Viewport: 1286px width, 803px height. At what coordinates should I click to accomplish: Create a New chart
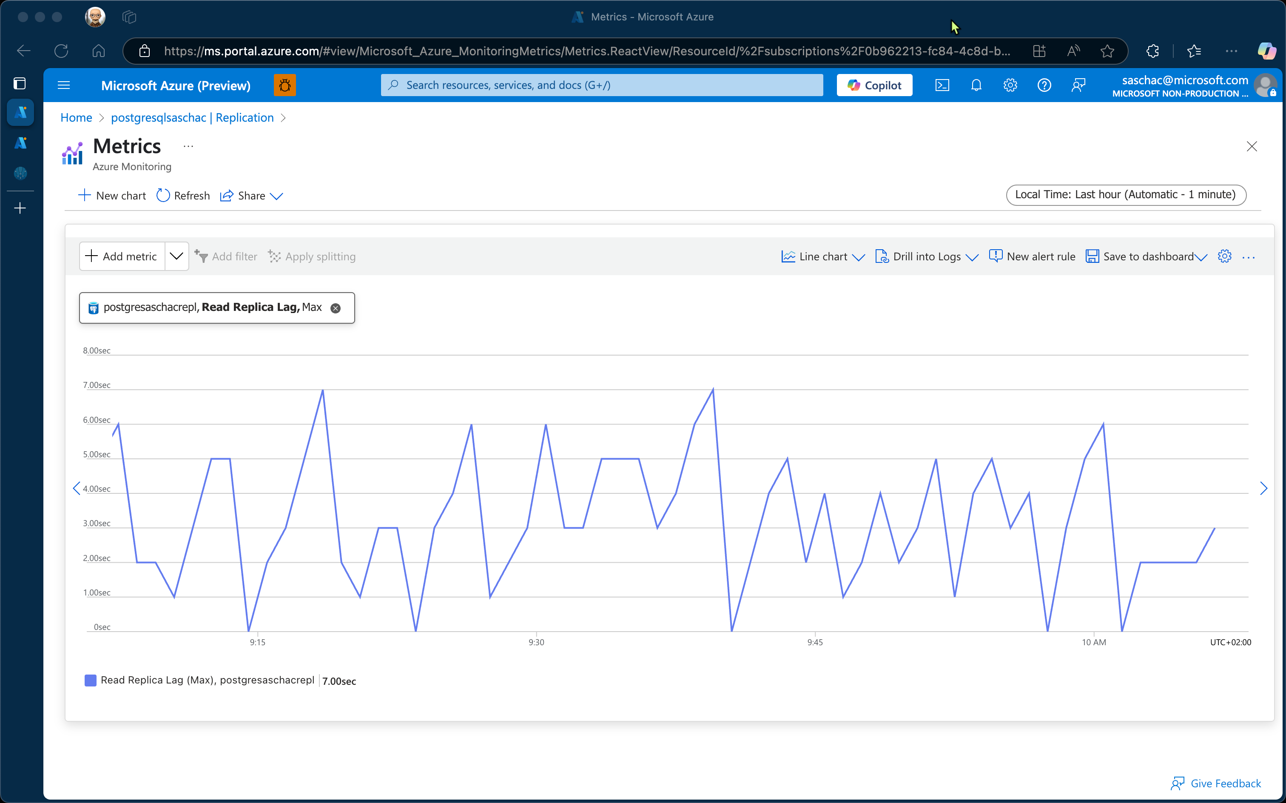[x=112, y=196]
